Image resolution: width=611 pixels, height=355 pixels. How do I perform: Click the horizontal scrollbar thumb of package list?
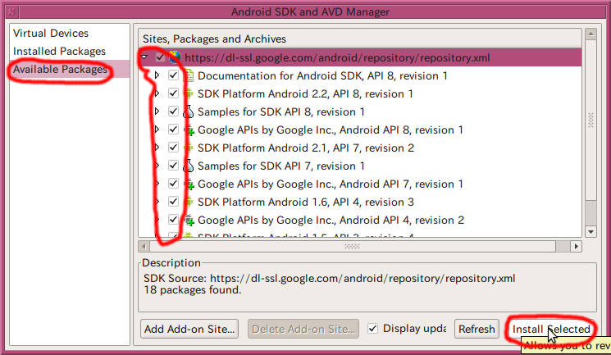[x=353, y=246]
